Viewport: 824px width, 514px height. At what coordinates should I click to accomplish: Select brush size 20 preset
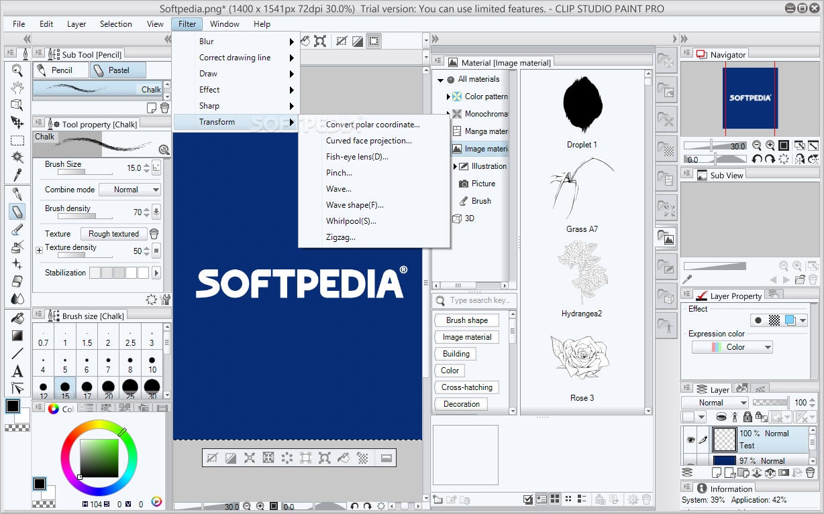click(108, 389)
